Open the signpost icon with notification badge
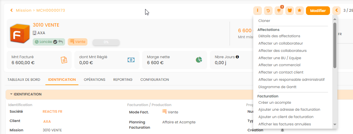The image size is (353, 134). coord(279,11)
